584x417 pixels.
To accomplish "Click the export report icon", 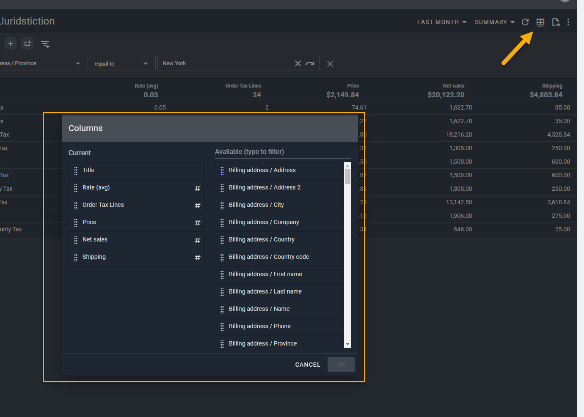I will tap(556, 22).
